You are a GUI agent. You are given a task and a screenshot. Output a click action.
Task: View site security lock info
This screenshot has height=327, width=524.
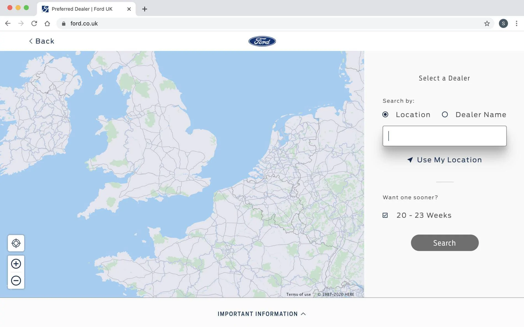[x=64, y=23]
